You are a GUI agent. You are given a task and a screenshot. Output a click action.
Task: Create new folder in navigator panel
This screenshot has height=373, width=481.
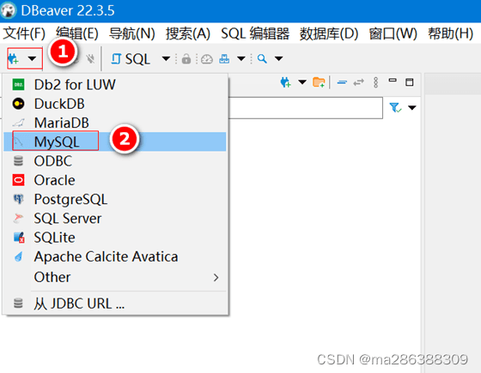[x=319, y=82]
